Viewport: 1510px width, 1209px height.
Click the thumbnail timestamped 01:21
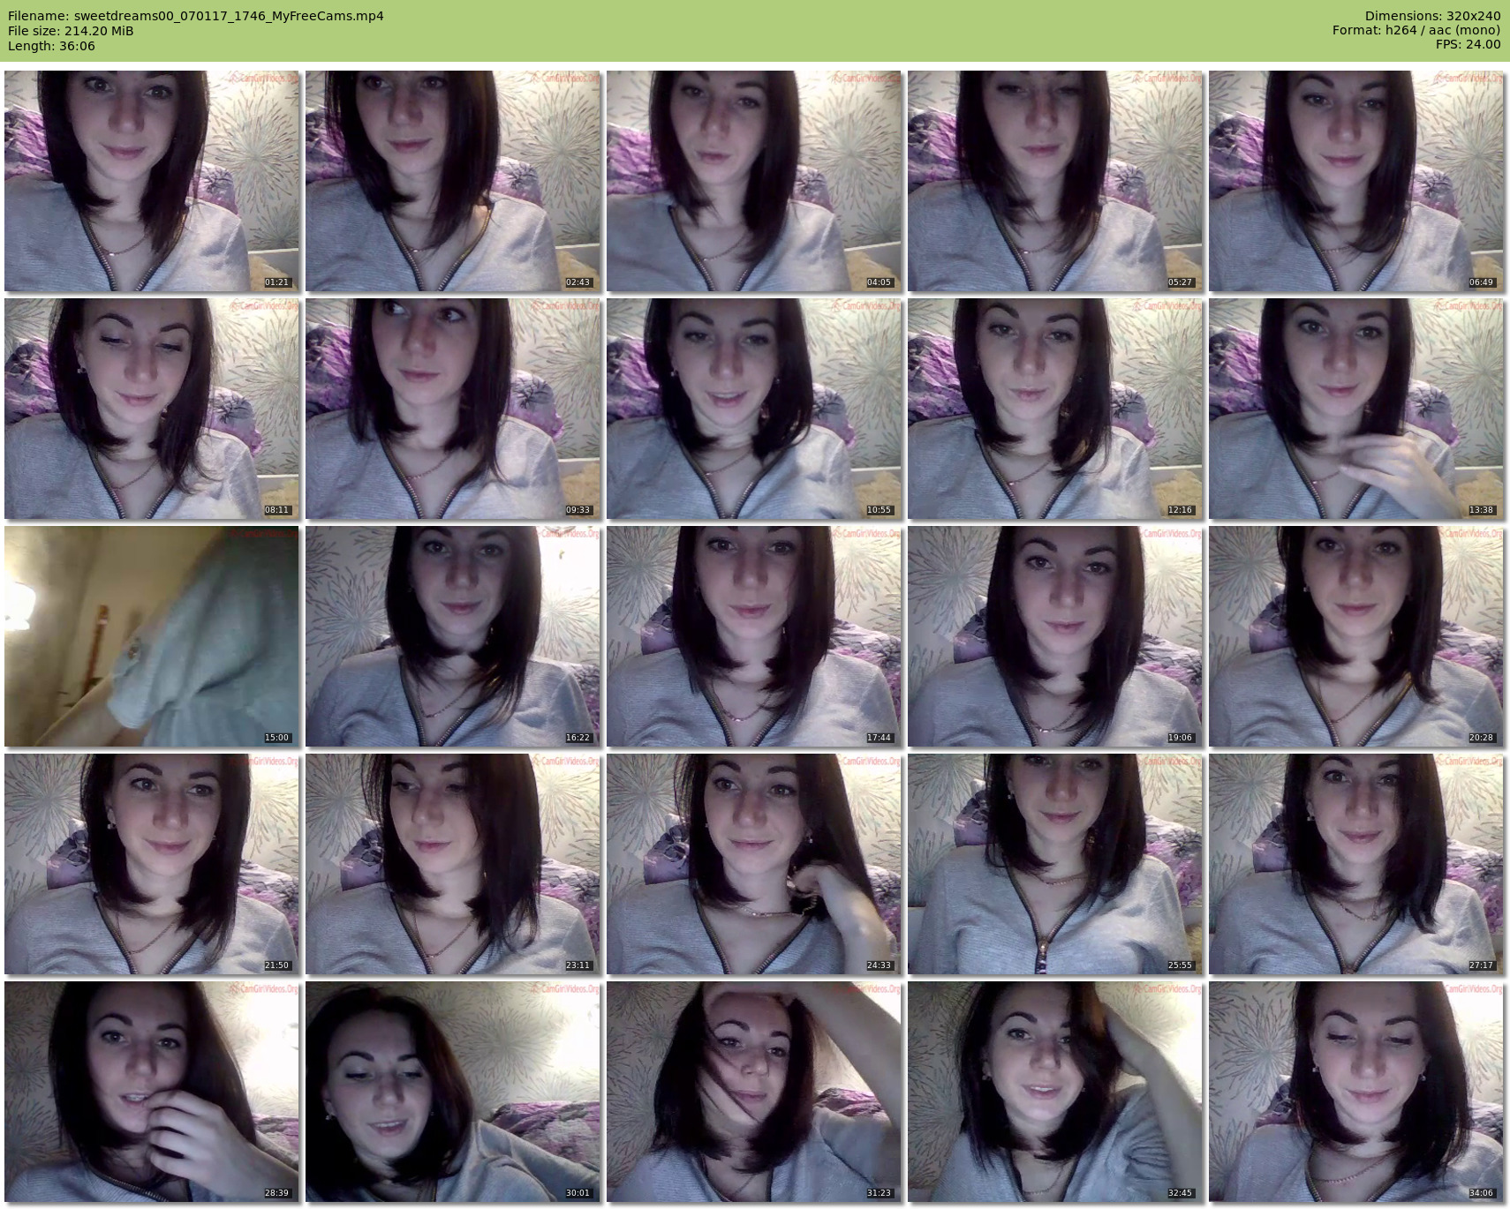[x=151, y=181]
